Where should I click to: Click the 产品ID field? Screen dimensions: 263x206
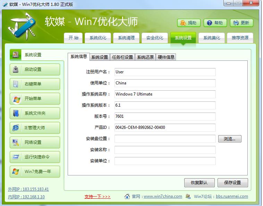165,127
